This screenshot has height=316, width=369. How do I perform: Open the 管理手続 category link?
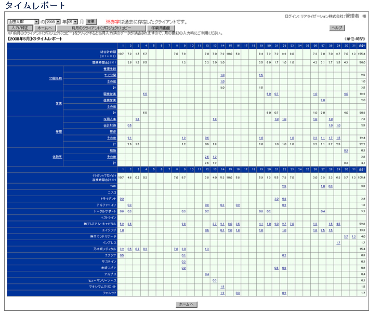pyautogui.click(x=110, y=69)
